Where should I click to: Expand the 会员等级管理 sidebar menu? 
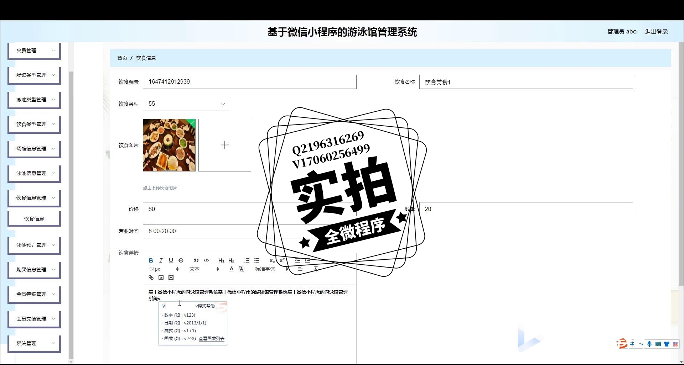pyautogui.click(x=34, y=294)
